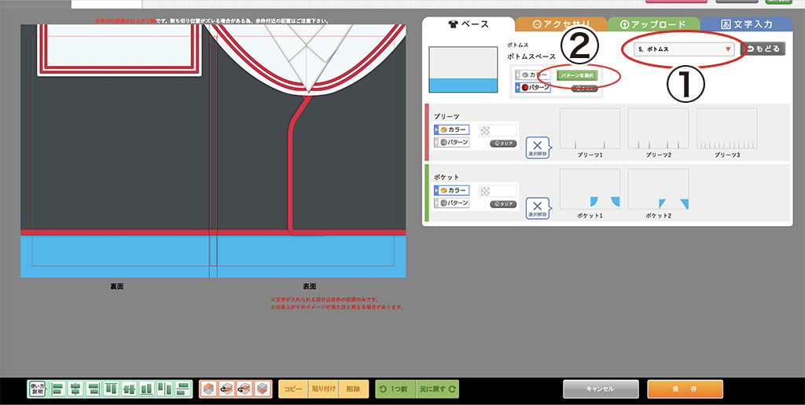The image size is (805, 405).
Task: Click the green パターンを選択 button
Action: [577, 75]
